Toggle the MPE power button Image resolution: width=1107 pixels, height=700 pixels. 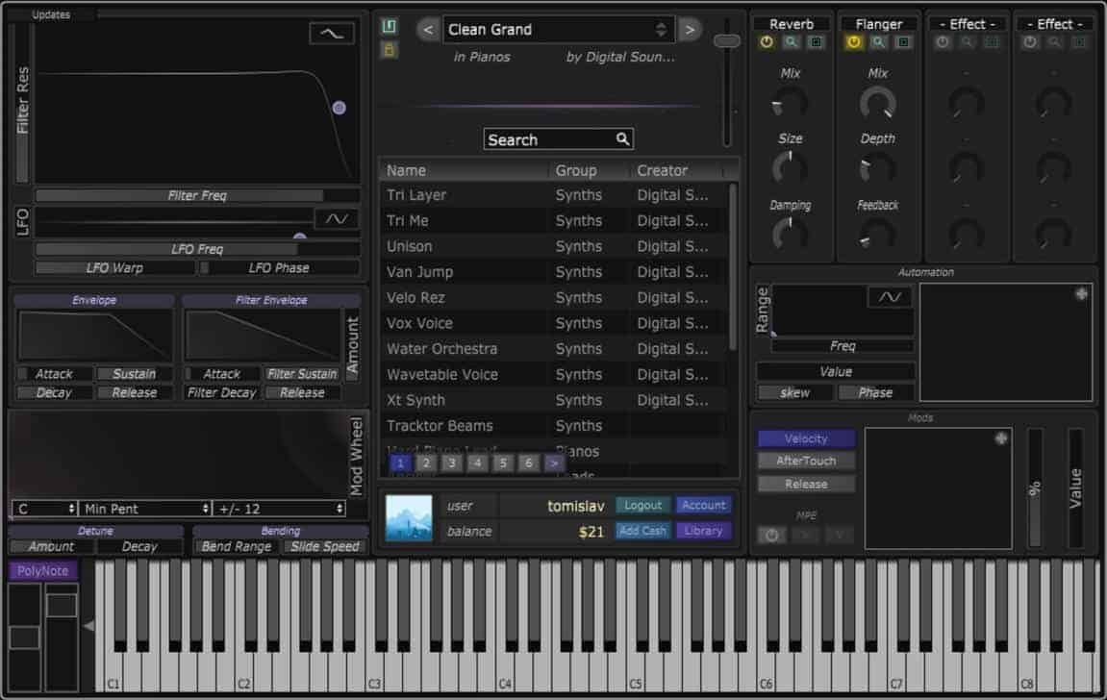771,535
